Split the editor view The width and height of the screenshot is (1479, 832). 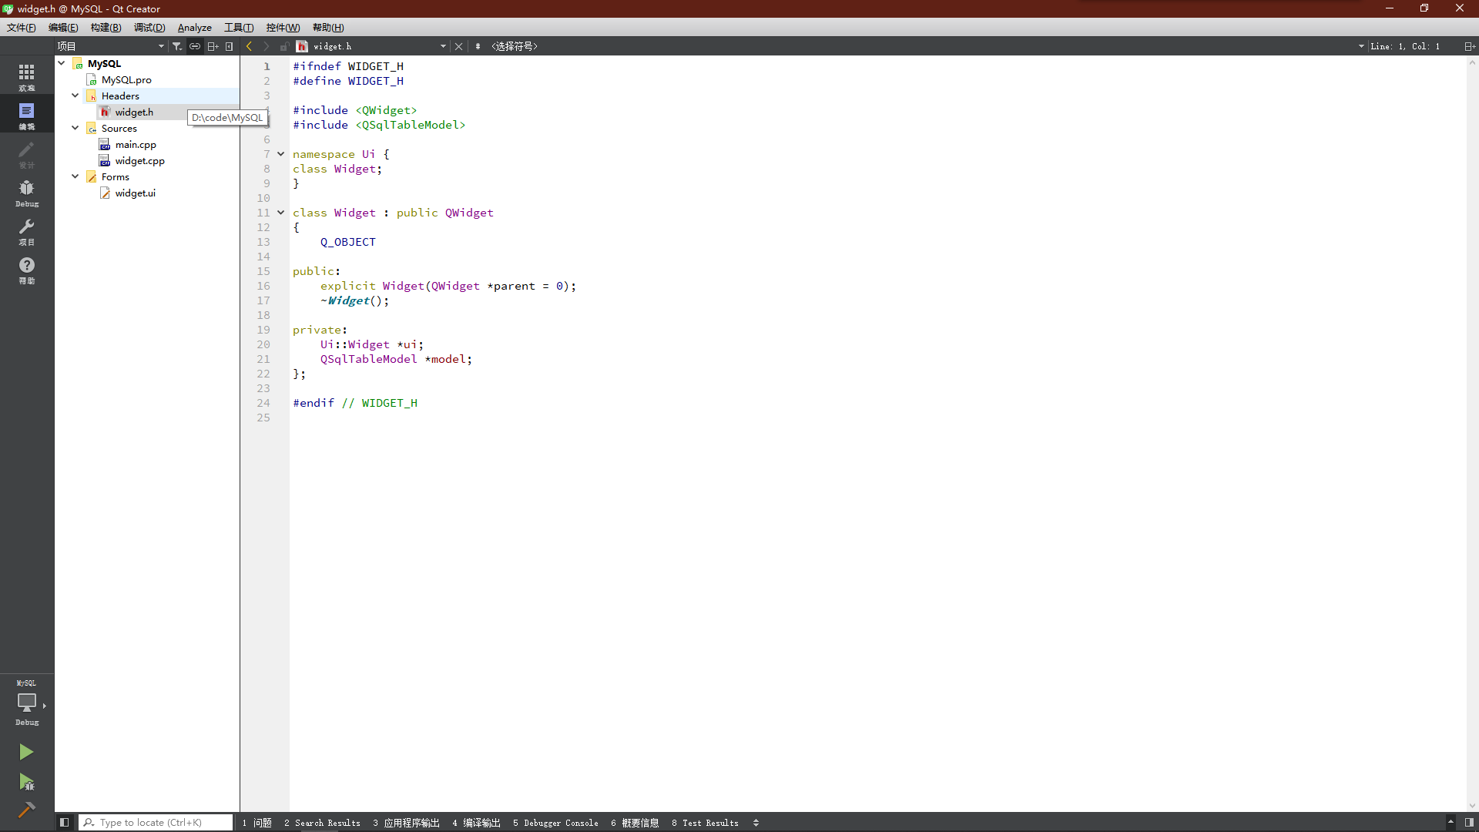point(1470,46)
